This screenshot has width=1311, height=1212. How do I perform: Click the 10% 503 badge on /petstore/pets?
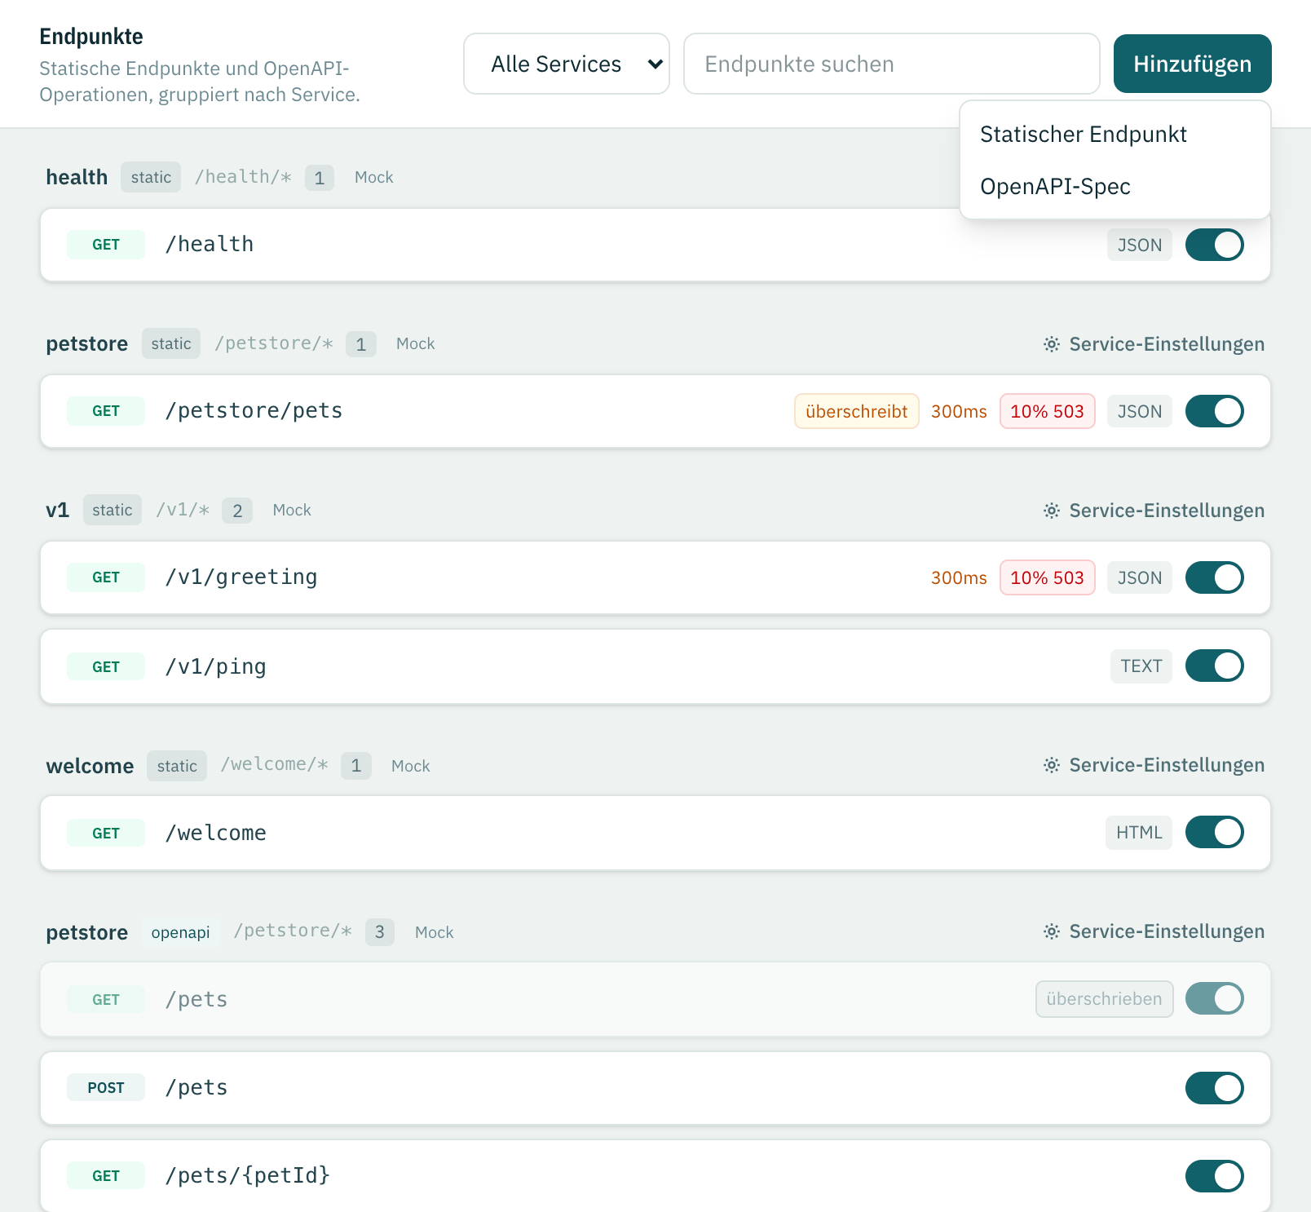[1047, 411]
